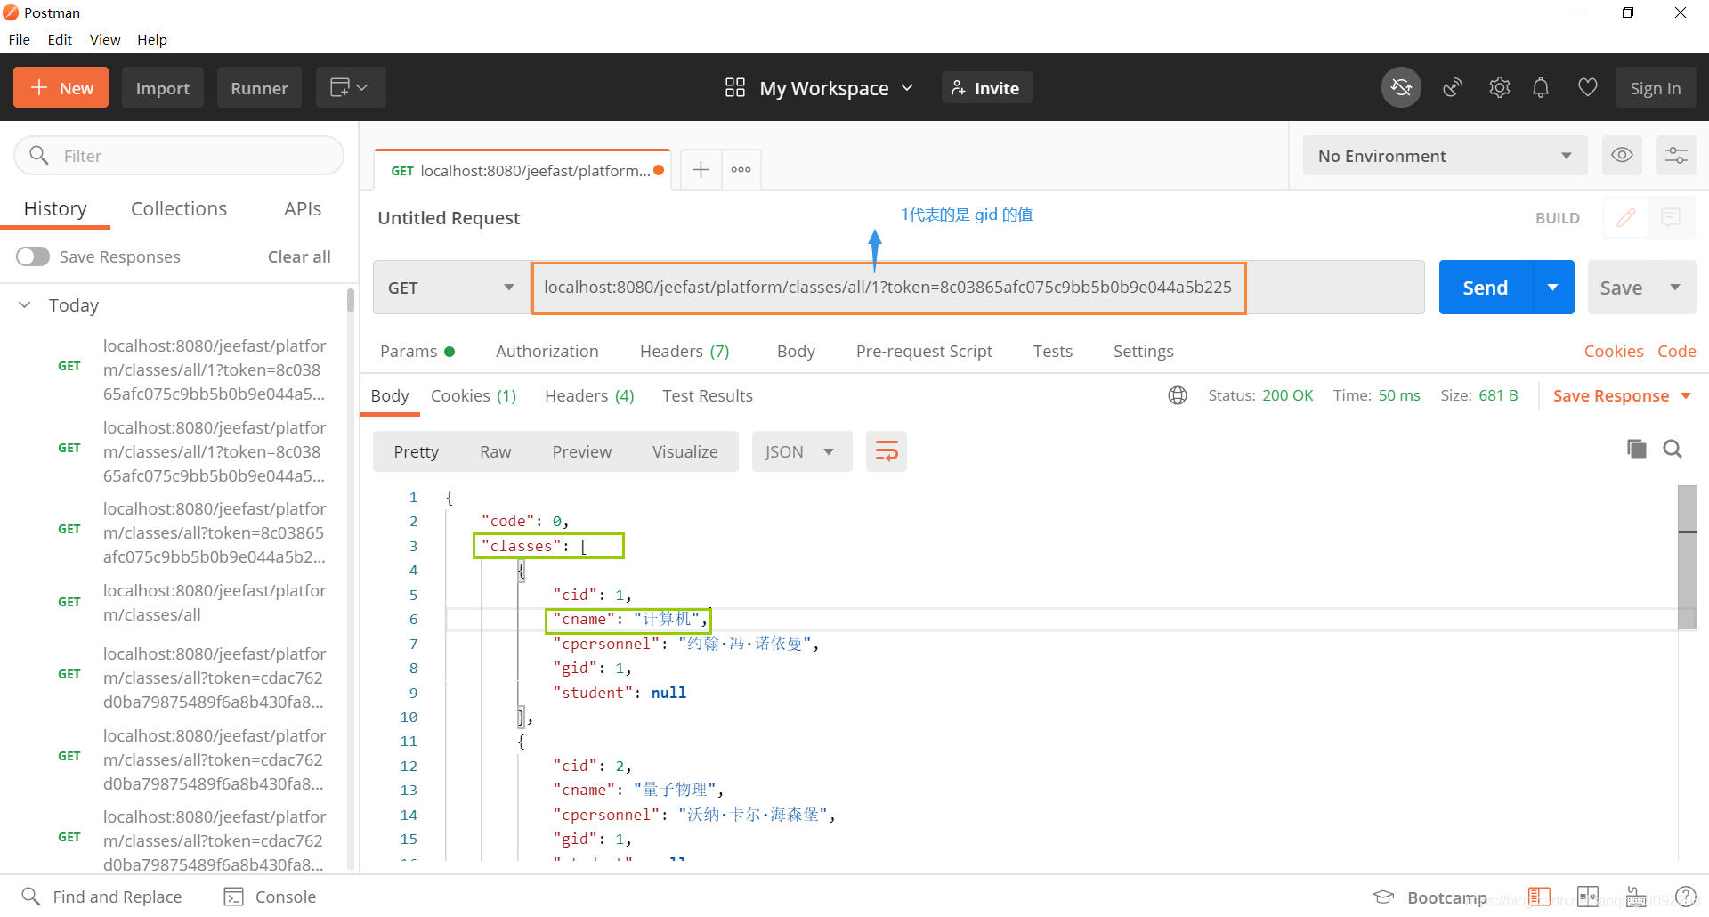Open the Code link
The height and width of the screenshot is (917, 1709).
click(x=1676, y=351)
